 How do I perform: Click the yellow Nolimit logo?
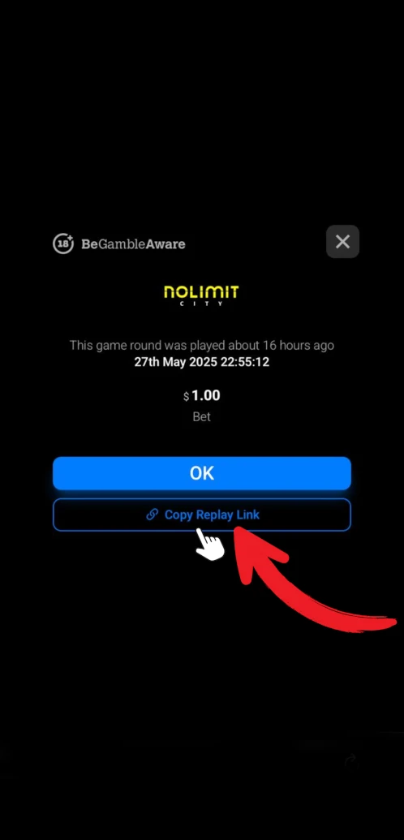(x=201, y=292)
